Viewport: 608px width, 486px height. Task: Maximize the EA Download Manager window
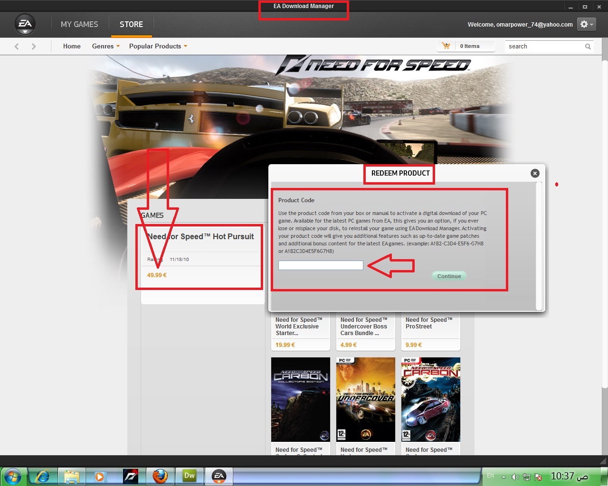pos(585,7)
